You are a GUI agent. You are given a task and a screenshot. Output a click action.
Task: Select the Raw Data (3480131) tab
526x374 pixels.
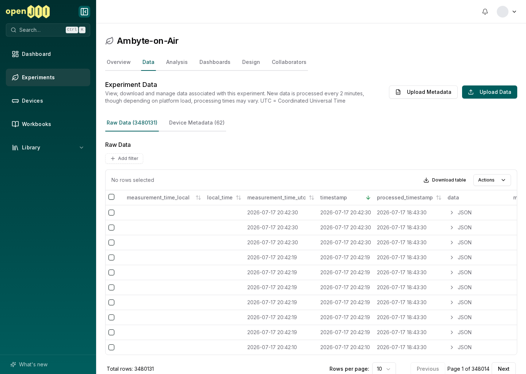coord(132,123)
